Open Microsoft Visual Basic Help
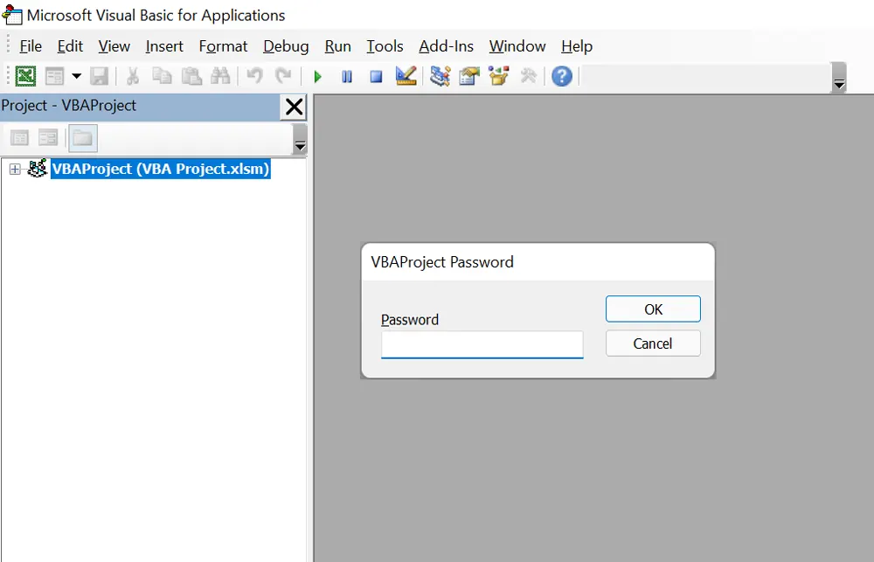874x562 pixels. [561, 76]
